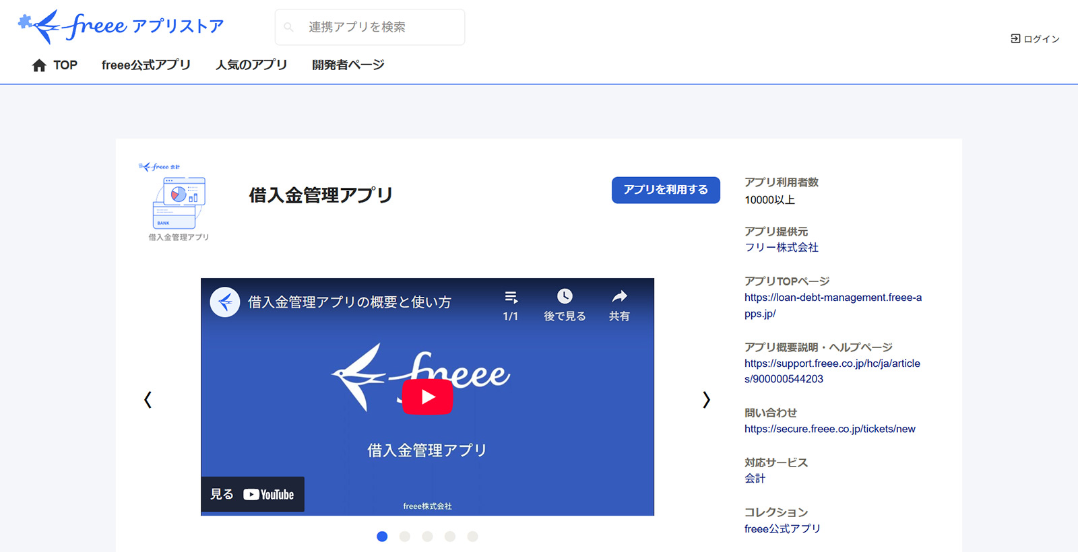
Task: Select the third carousel dot
Action: 427,537
